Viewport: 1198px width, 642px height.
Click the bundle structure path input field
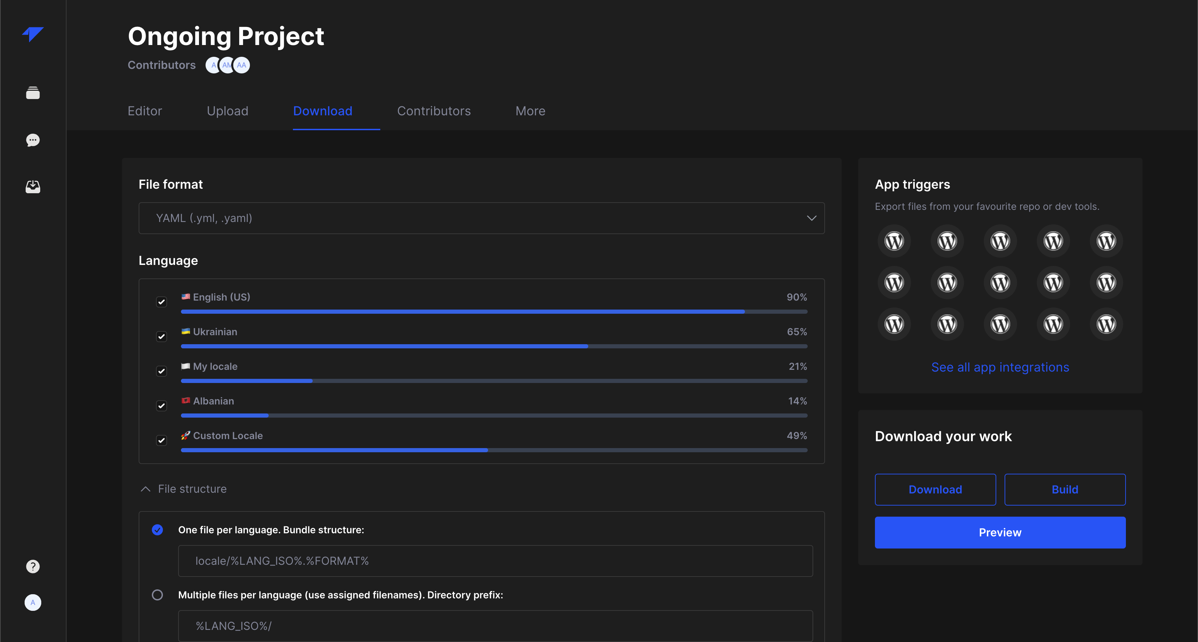[495, 561]
